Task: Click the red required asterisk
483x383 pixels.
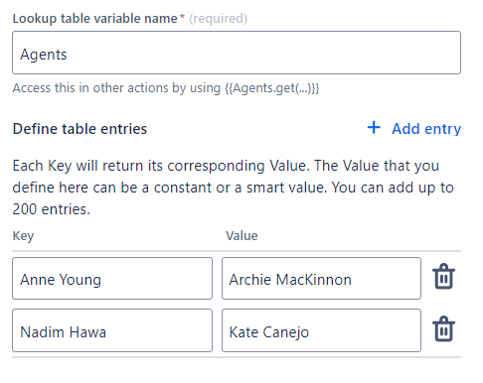Action: tap(182, 17)
